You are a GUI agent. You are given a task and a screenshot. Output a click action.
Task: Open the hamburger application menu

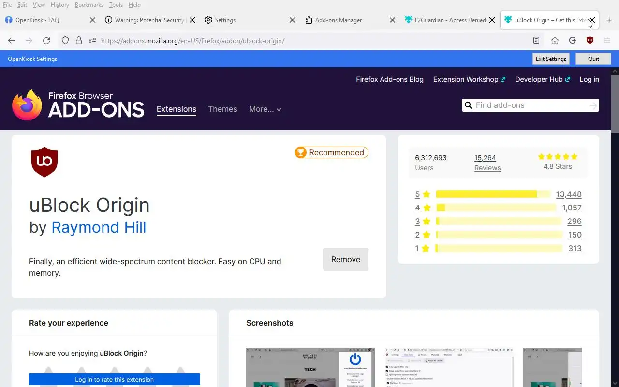coord(607,41)
